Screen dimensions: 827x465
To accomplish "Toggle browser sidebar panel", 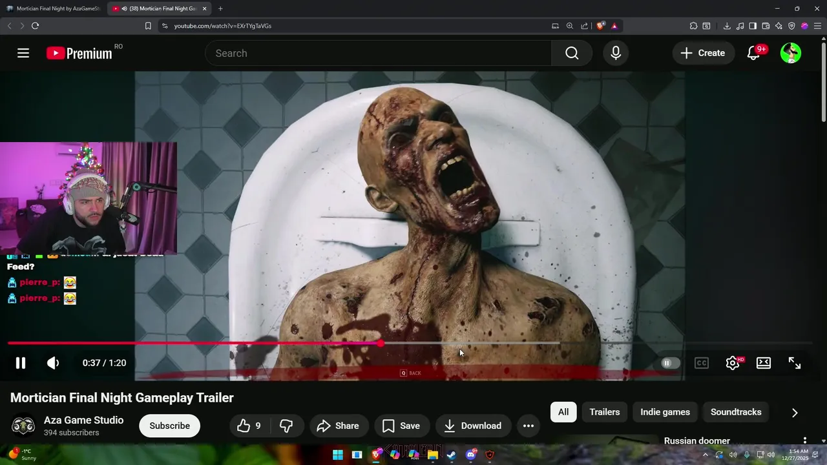I will tap(753, 26).
